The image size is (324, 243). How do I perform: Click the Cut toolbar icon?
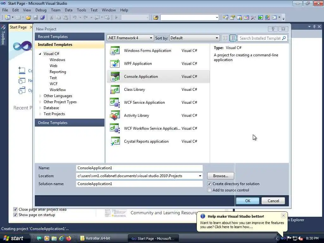[x=52, y=18]
